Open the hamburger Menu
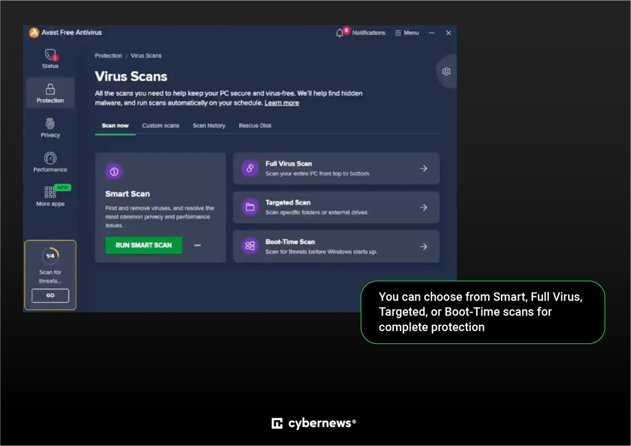This screenshot has width=631, height=446. 407,33
